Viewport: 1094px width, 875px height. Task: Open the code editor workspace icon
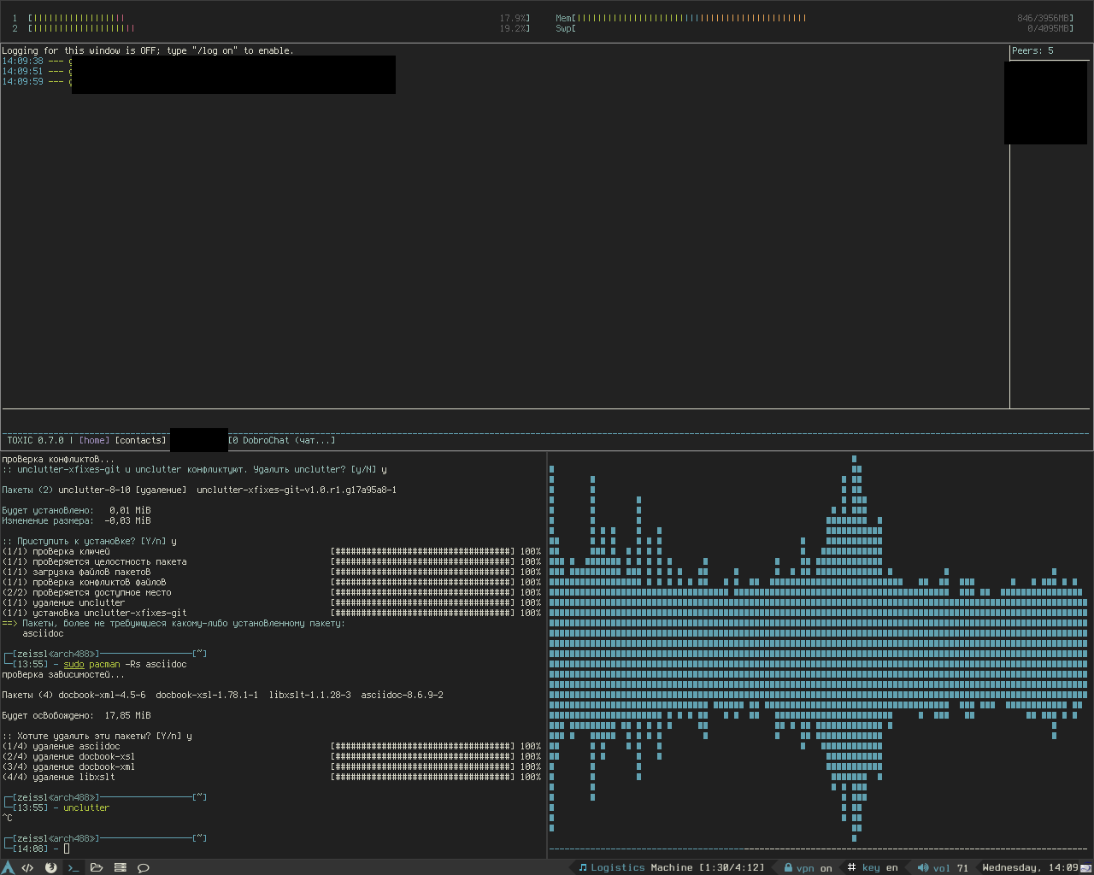(27, 867)
